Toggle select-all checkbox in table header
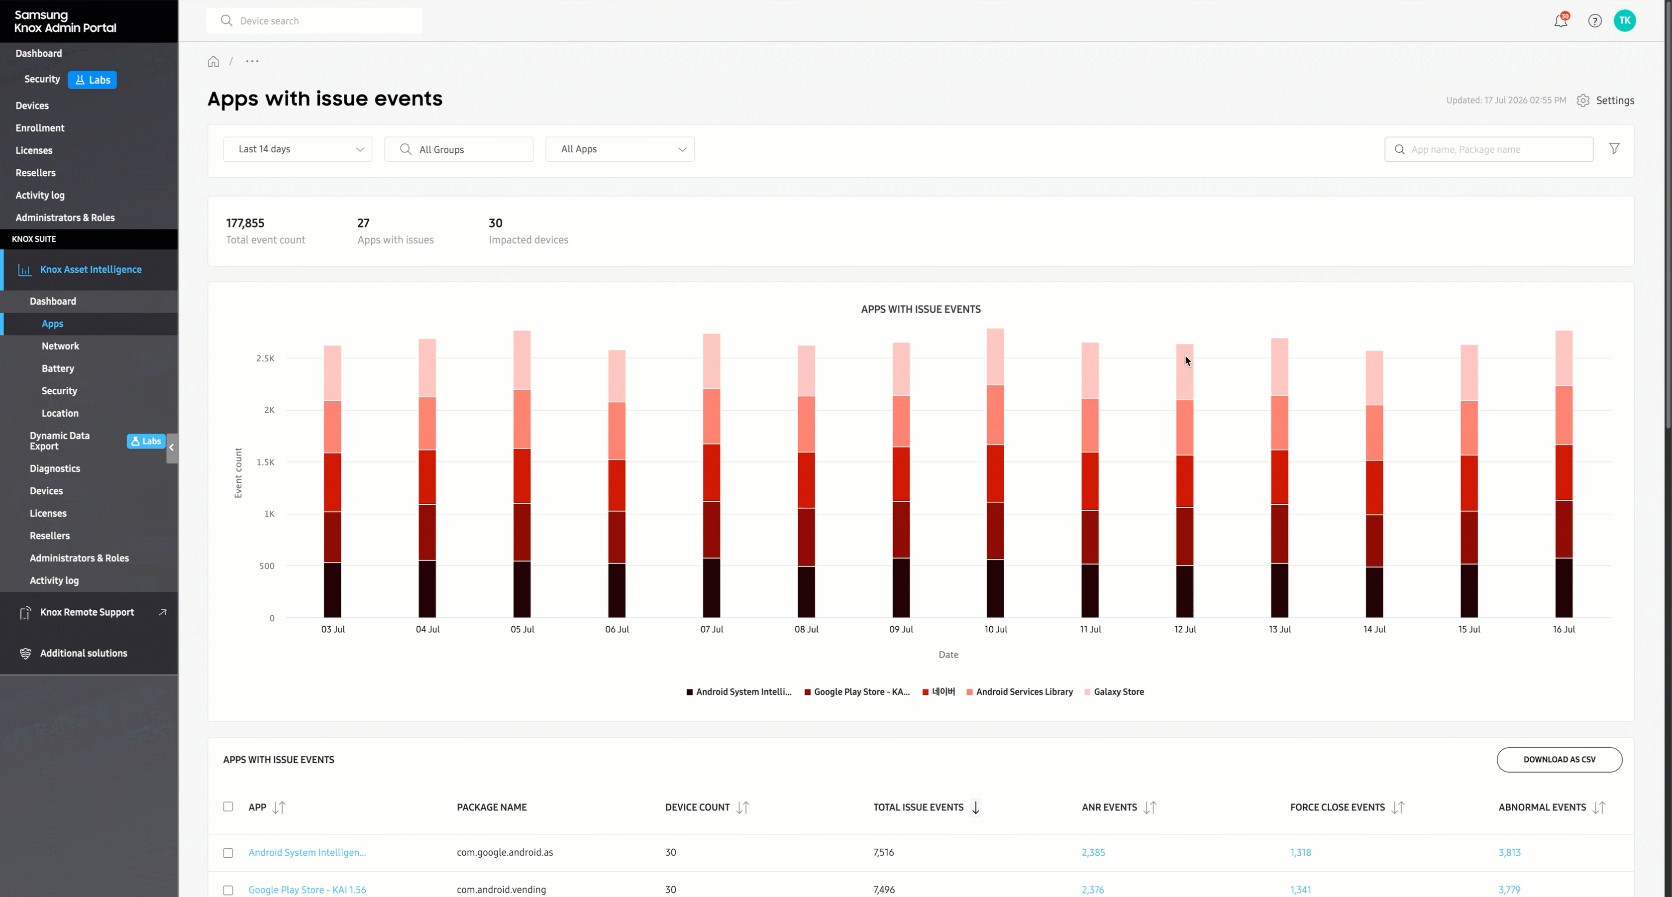This screenshot has height=897, width=1672. [228, 807]
